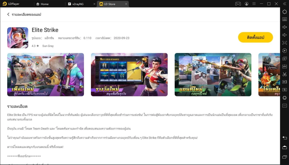Open keyboard mapping tool in sidebar

tap(285, 19)
